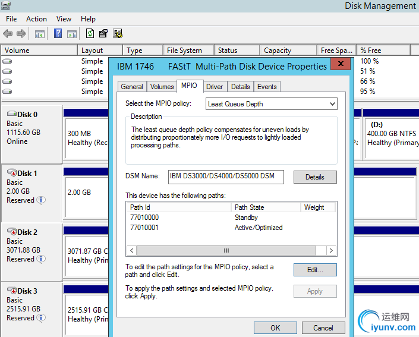Toggle the console tree pane toolbar icon
This screenshot has height=337, width=419.
tap(40, 34)
